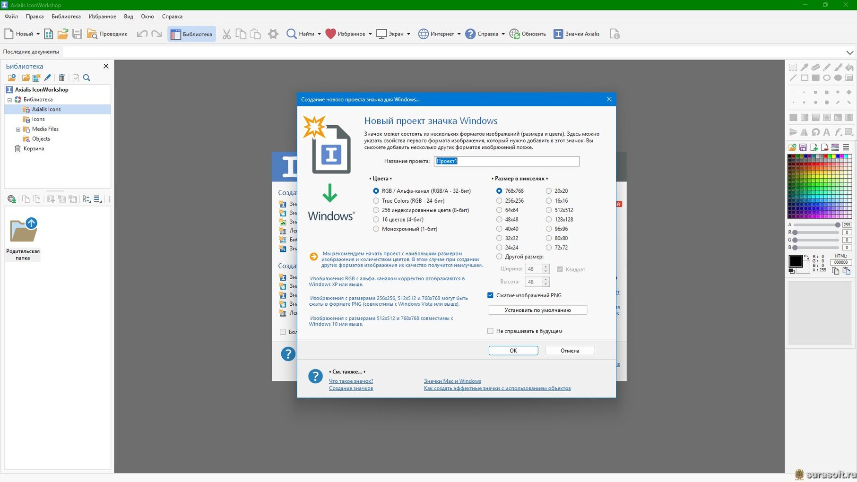The image size is (857, 482).
Task: Select the pencil drawing tool
Action: (x=827, y=67)
